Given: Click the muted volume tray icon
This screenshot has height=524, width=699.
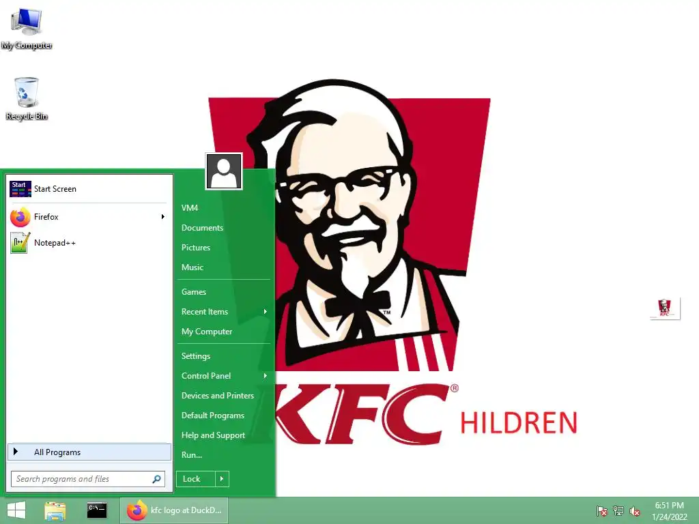Looking at the screenshot, I should 635,511.
